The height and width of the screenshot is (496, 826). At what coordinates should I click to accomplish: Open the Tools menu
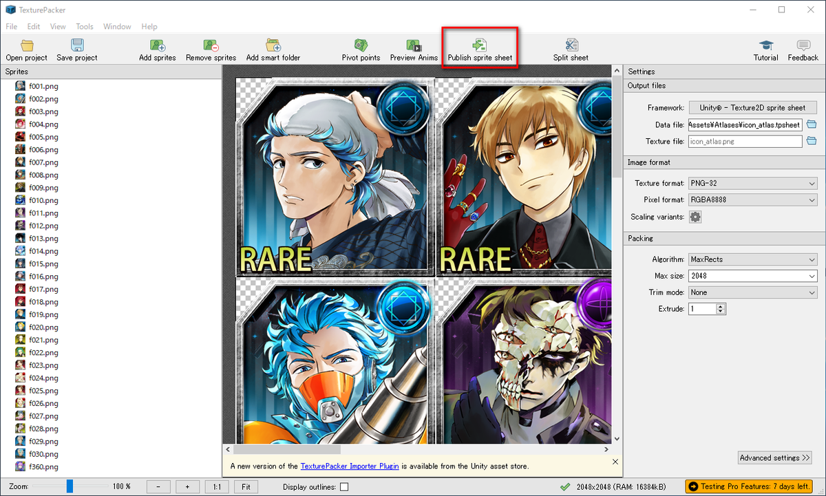[x=85, y=26]
